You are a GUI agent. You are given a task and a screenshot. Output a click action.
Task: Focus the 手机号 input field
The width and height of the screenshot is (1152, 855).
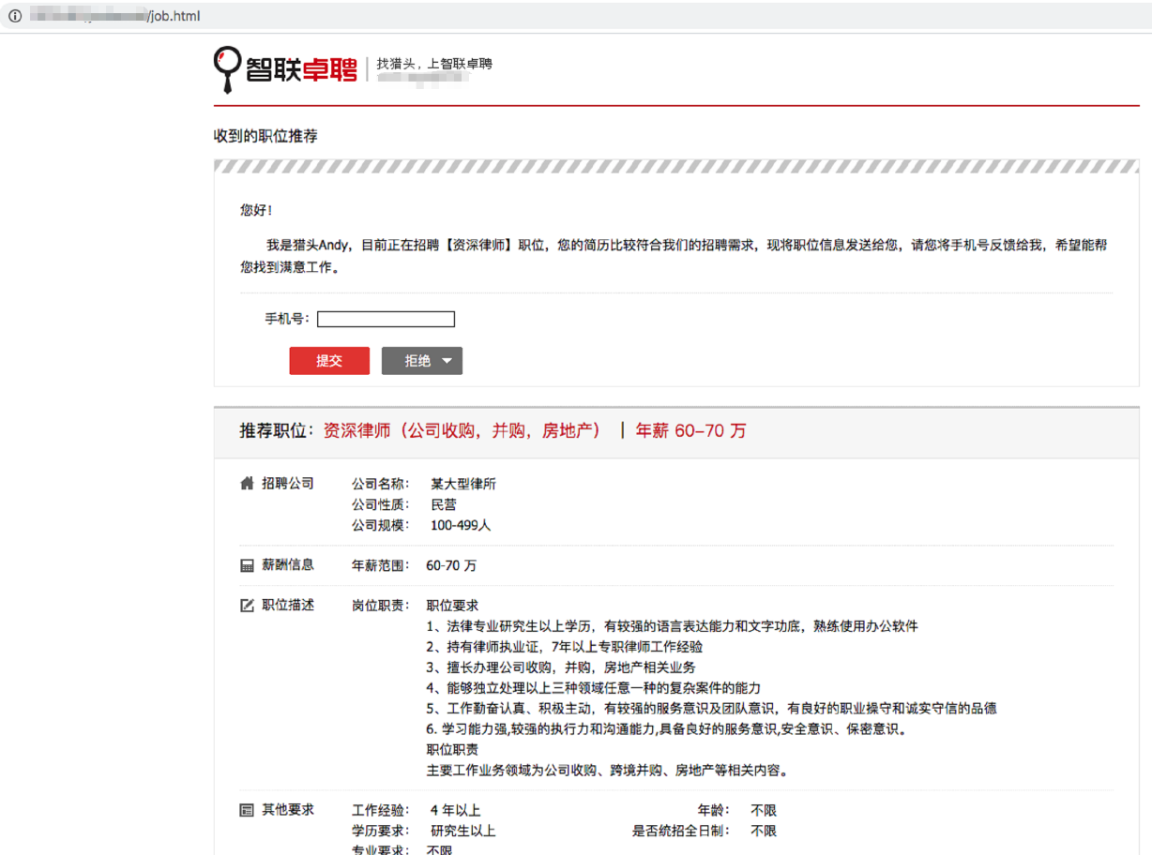pos(386,320)
